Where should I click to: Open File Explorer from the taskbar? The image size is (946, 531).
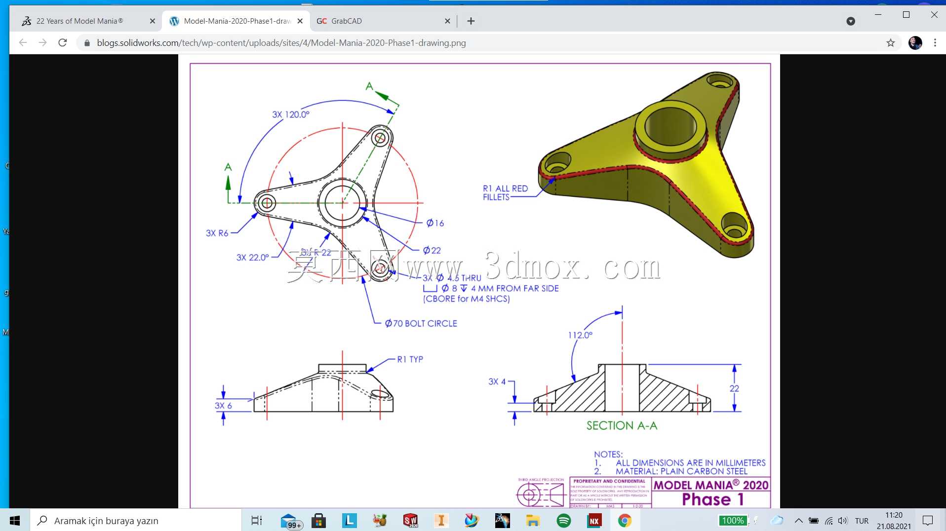click(533, 520)
